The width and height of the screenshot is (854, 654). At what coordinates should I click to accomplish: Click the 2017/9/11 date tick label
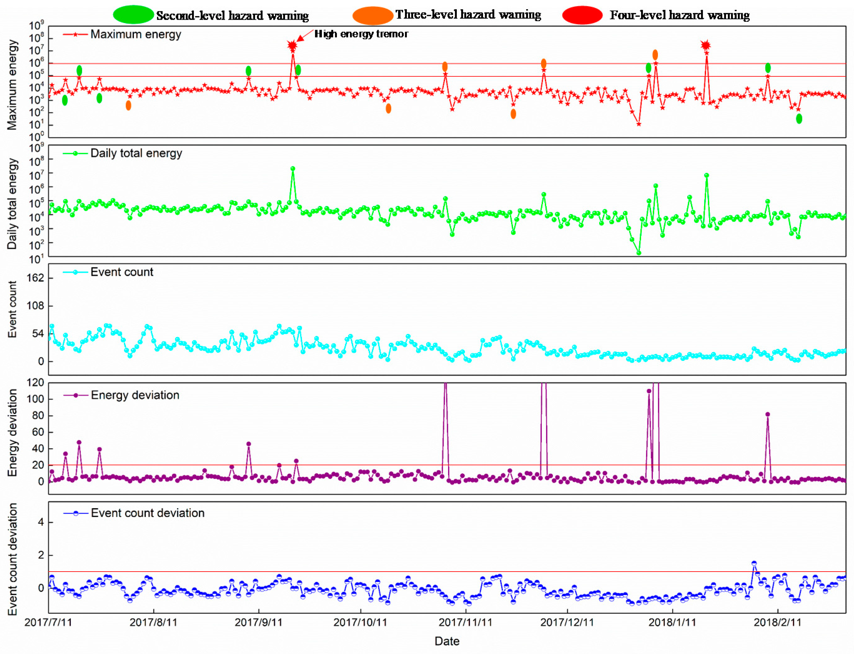coord(258,622)
